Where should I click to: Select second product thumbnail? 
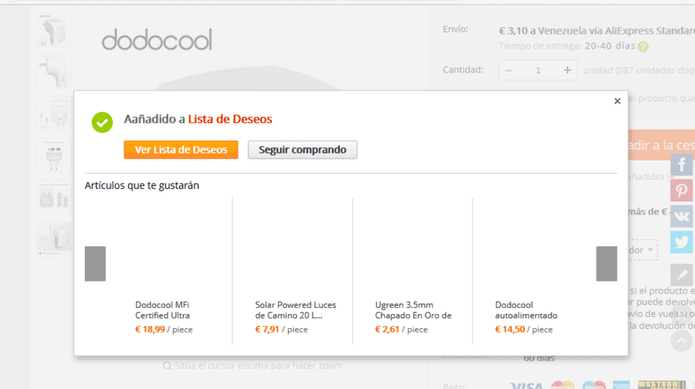coord(53,71)
